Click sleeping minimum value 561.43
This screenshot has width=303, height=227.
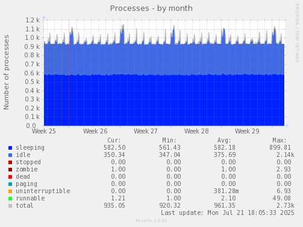(170, 147)
